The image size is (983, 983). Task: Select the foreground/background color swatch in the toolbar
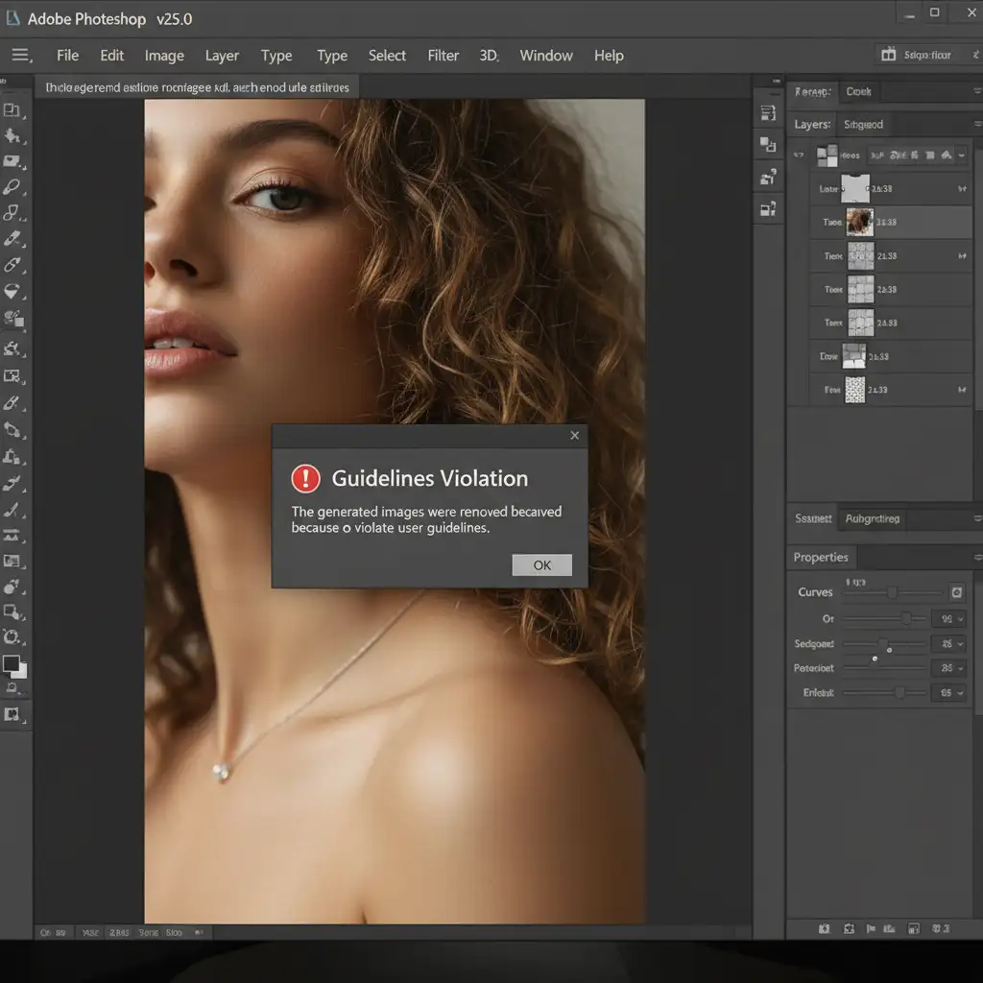click(x=13, y=665)
